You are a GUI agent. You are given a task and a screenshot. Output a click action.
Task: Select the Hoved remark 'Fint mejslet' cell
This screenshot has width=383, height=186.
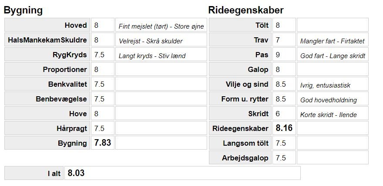click(161, 26)
